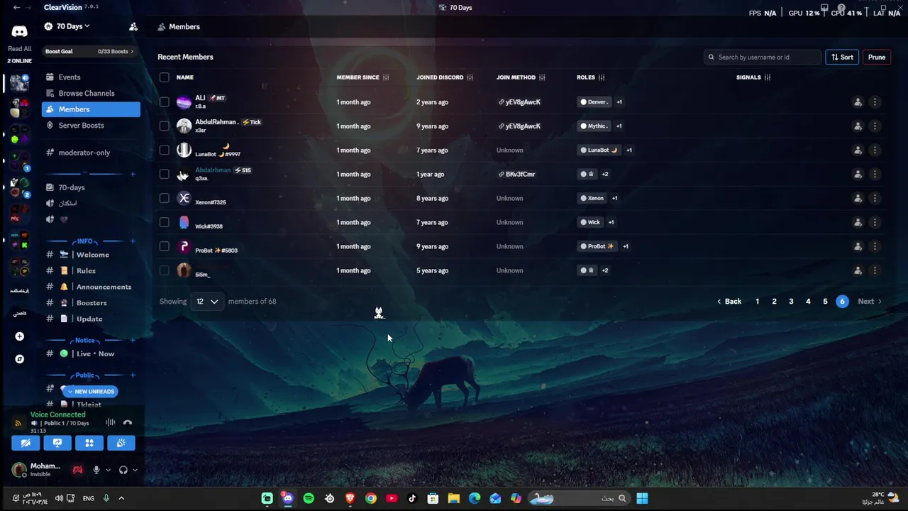Select the LunaBot member checkbox
This screenshot has height=511, width=908.
click(x=165, y=150)
